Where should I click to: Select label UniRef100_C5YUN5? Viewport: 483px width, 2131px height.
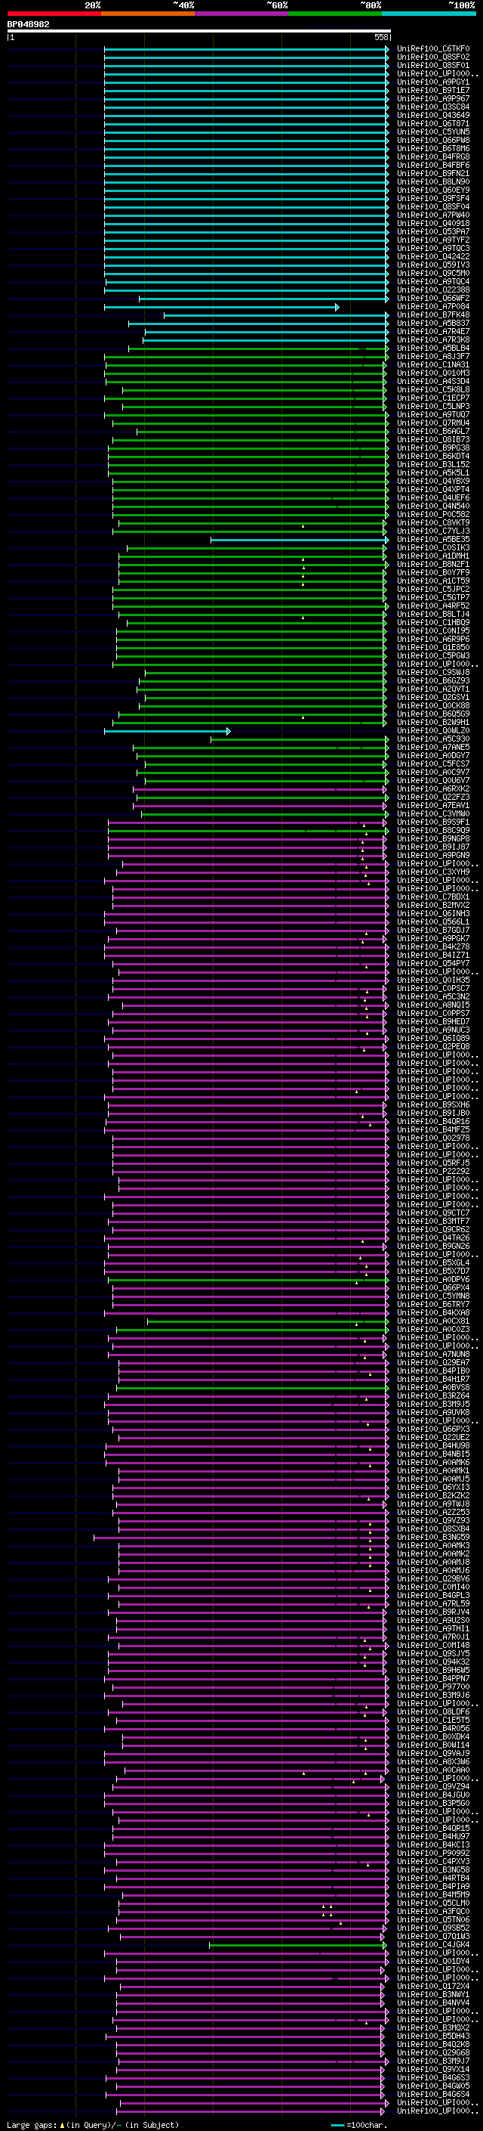pos(433,132)
